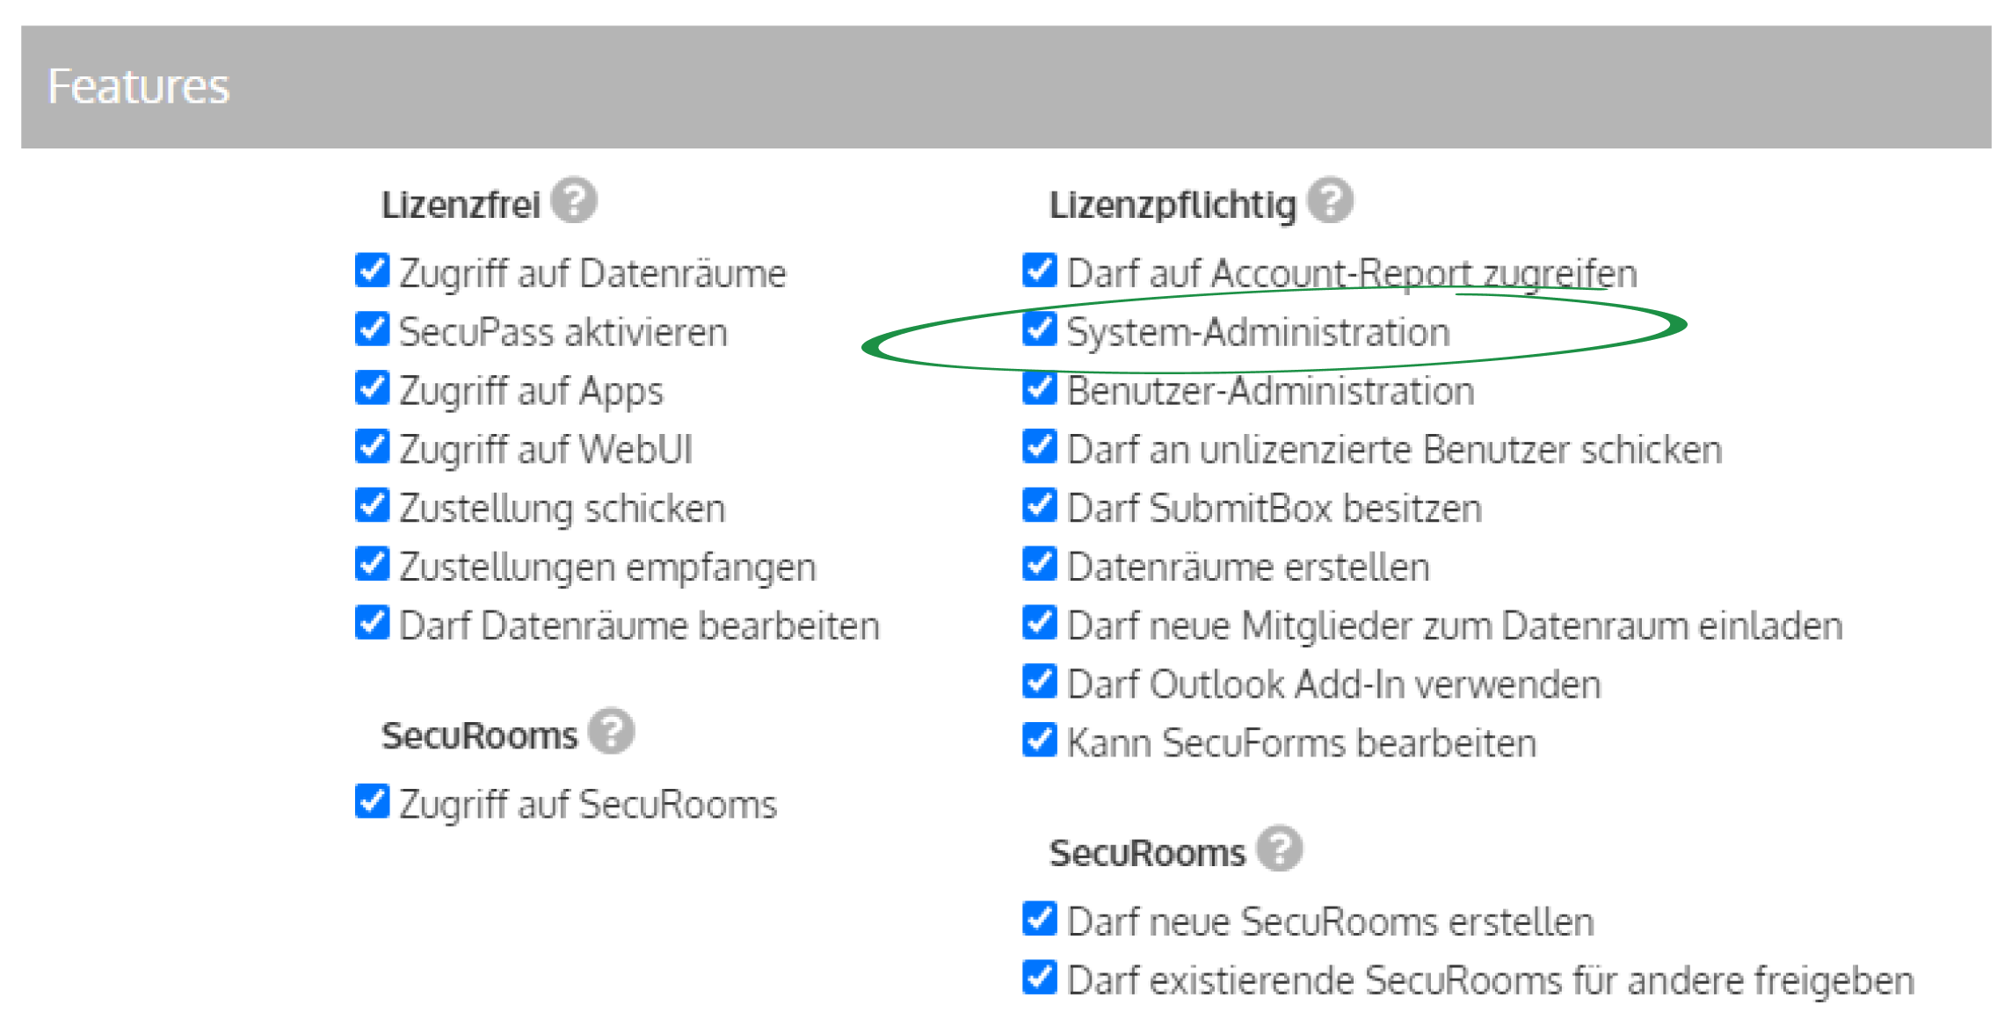Click the Features section header

[x=1006, y=86]
